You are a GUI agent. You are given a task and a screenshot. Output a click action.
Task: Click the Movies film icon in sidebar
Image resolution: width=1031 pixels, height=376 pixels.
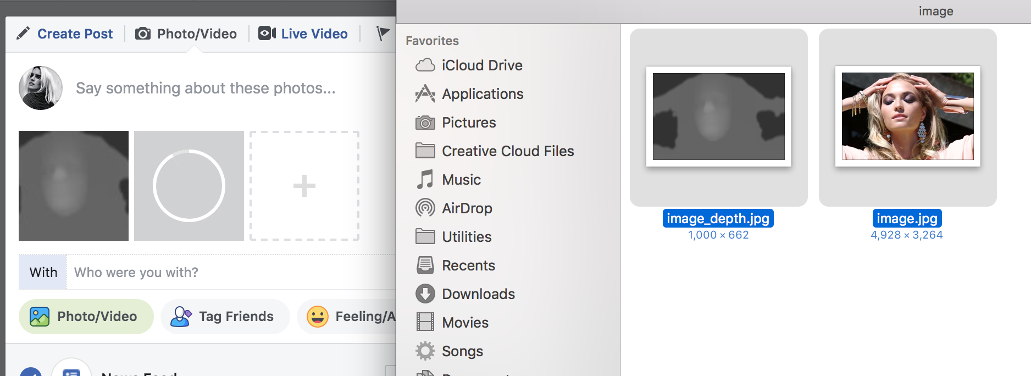425,322
